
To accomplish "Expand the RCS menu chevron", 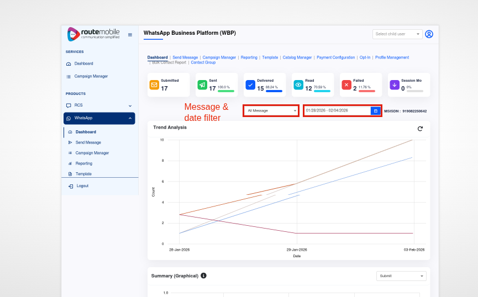I will pyautogui.click(x=130, y=105).
